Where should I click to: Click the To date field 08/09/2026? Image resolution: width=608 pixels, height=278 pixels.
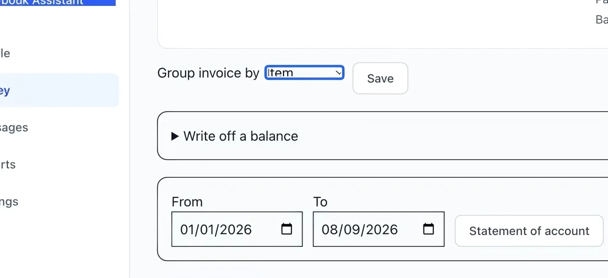pos(378,229)
